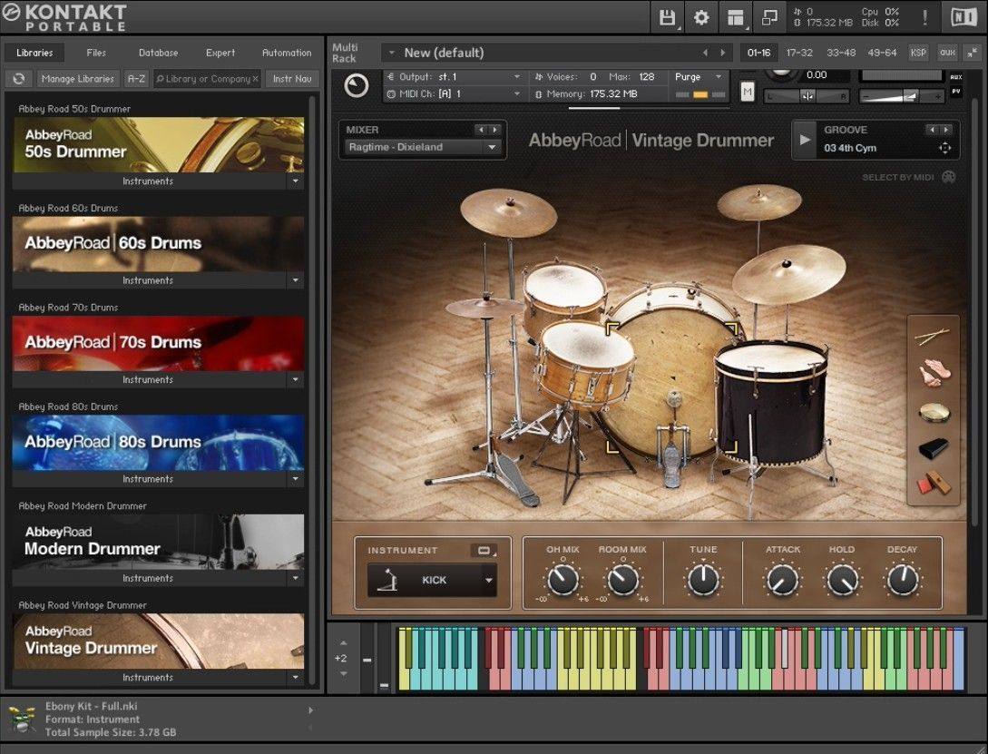Click the refresh libraries icon
The height and width of the screenshot is (754, 988).
click(18, 79)
